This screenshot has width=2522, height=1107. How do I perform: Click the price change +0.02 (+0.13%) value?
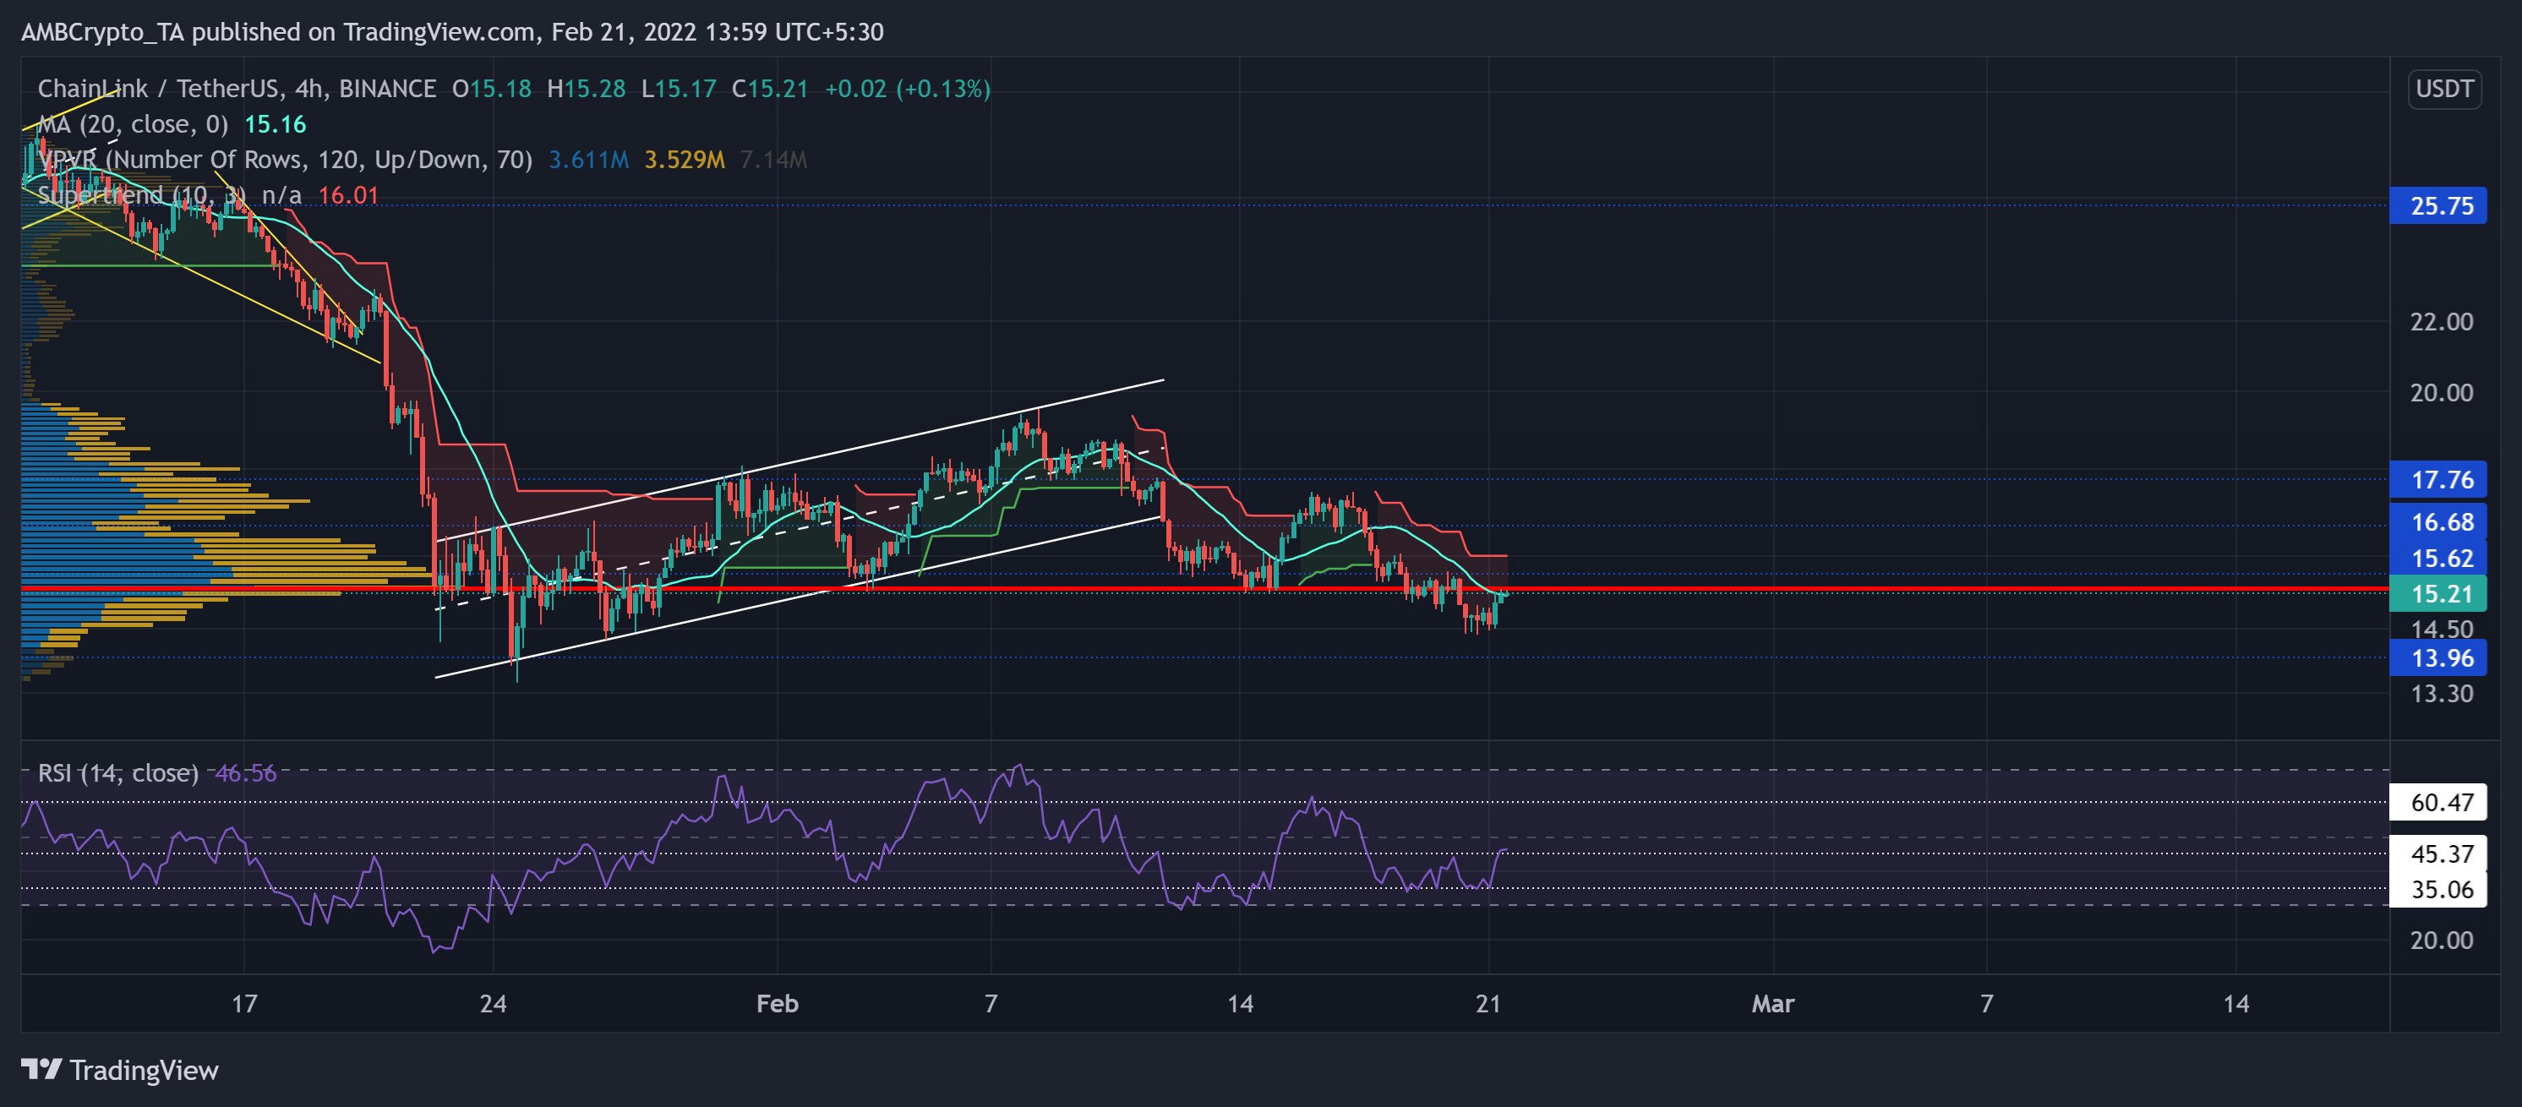(x=908, y=89)
